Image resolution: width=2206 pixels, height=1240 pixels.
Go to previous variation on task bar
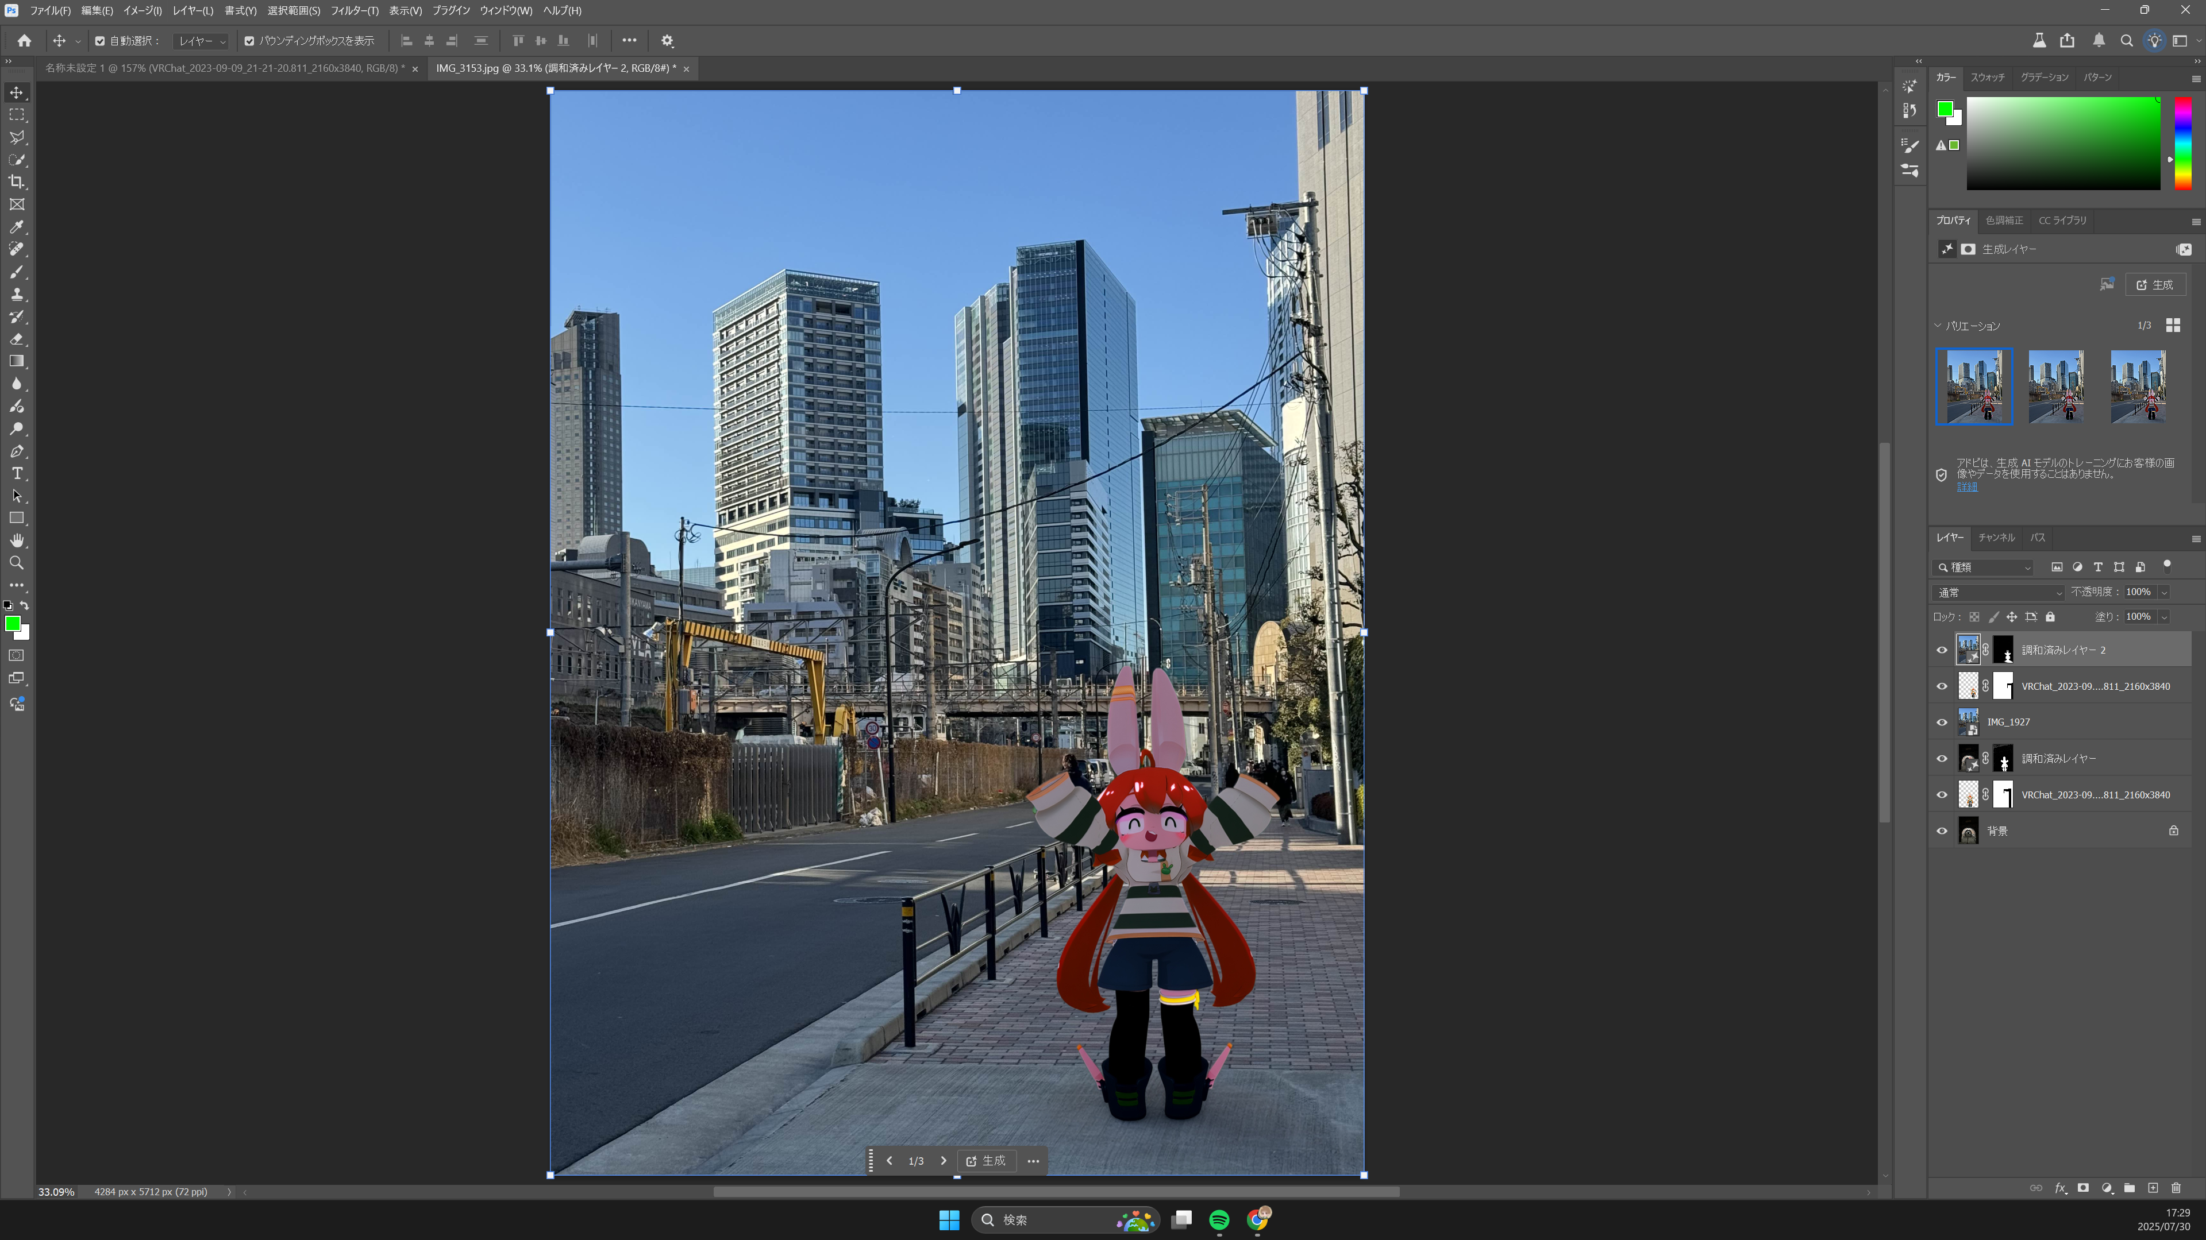(889, 1160)
